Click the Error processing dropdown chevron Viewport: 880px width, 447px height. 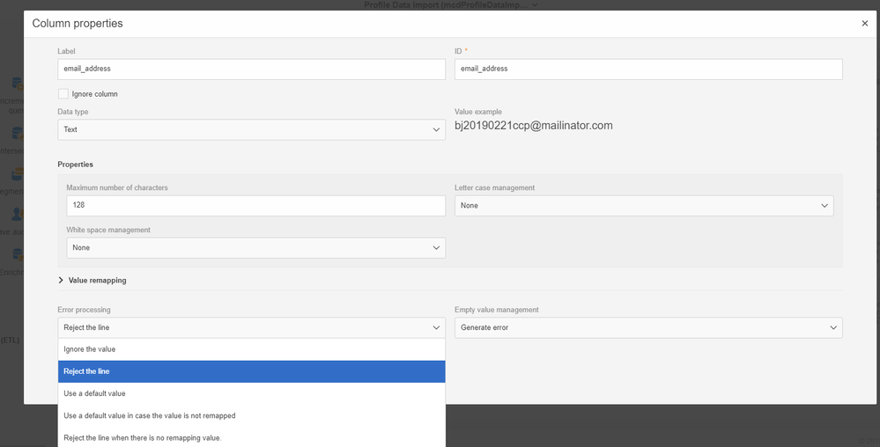(x=436, y=327)
